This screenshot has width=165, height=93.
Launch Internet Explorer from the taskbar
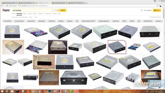7,91
